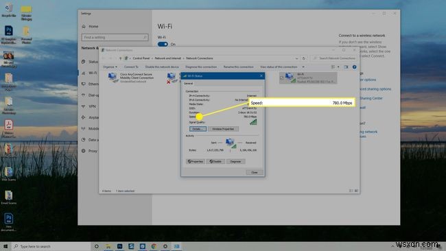Open Web Scans desktop folder

pyautogui.click(x=8, y=174)
